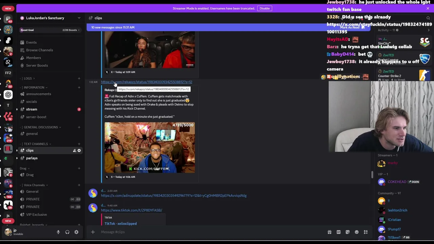This screenshot has width=434, height=244.
Task: Open the emoji picker
Action: (357, 232)
